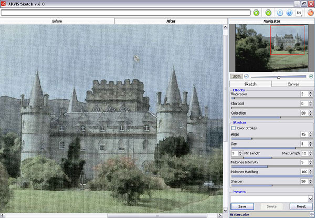Click the Watercolor value spinner arrows
This screenshot has height=218, width=315.
point(311,94)
